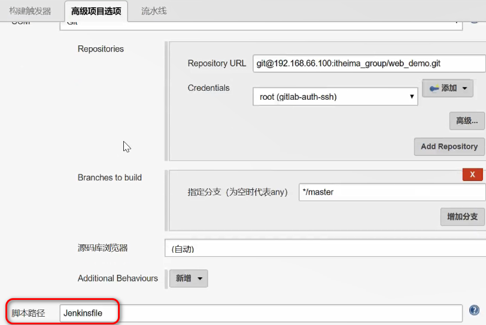
Task: Switch to the 构建触发器 tab
Action: (30, 11)
